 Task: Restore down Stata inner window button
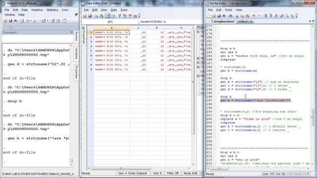[x=76, y=14]
